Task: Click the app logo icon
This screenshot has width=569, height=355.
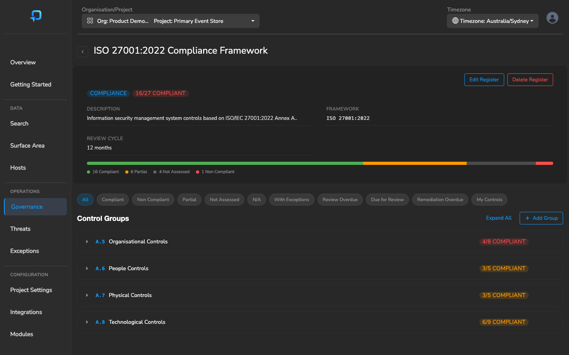Action: [36, 16]
